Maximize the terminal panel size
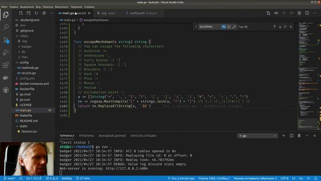 click(307, 136)
